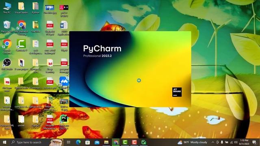Expand the hidden system tray icons arrow
The image size is (260, 146).
(x=213, y=142)
